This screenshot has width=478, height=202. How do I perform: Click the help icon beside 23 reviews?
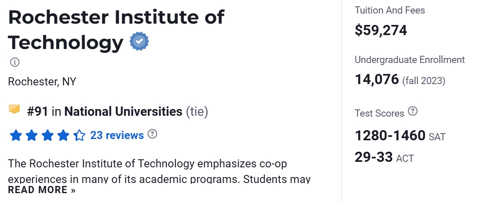pos(153,134)
